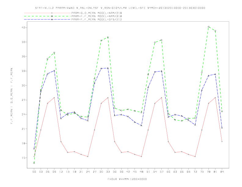Select legend label PARM=F.F_MEAN MODEL=NAM/218
Screen dimensions: 242x187
[x=97, y=16]
